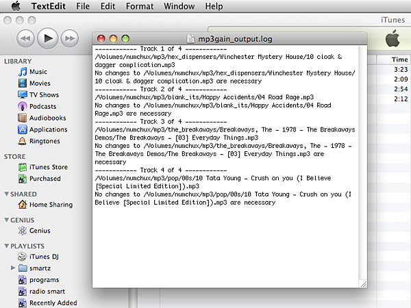Select Audiobooks icon in iTunes sidebar
Image resolution: width=411 pixels, height=308 pixels.
pos(23,118)
